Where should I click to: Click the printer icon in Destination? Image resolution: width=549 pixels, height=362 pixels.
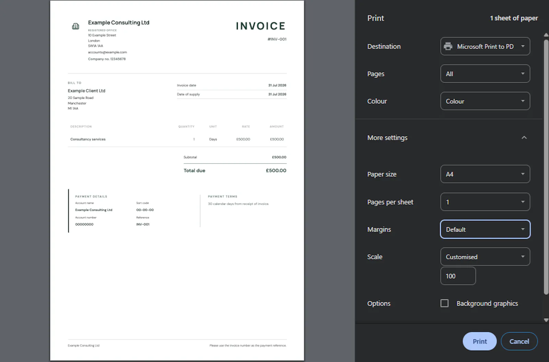(x=448, y=46)
